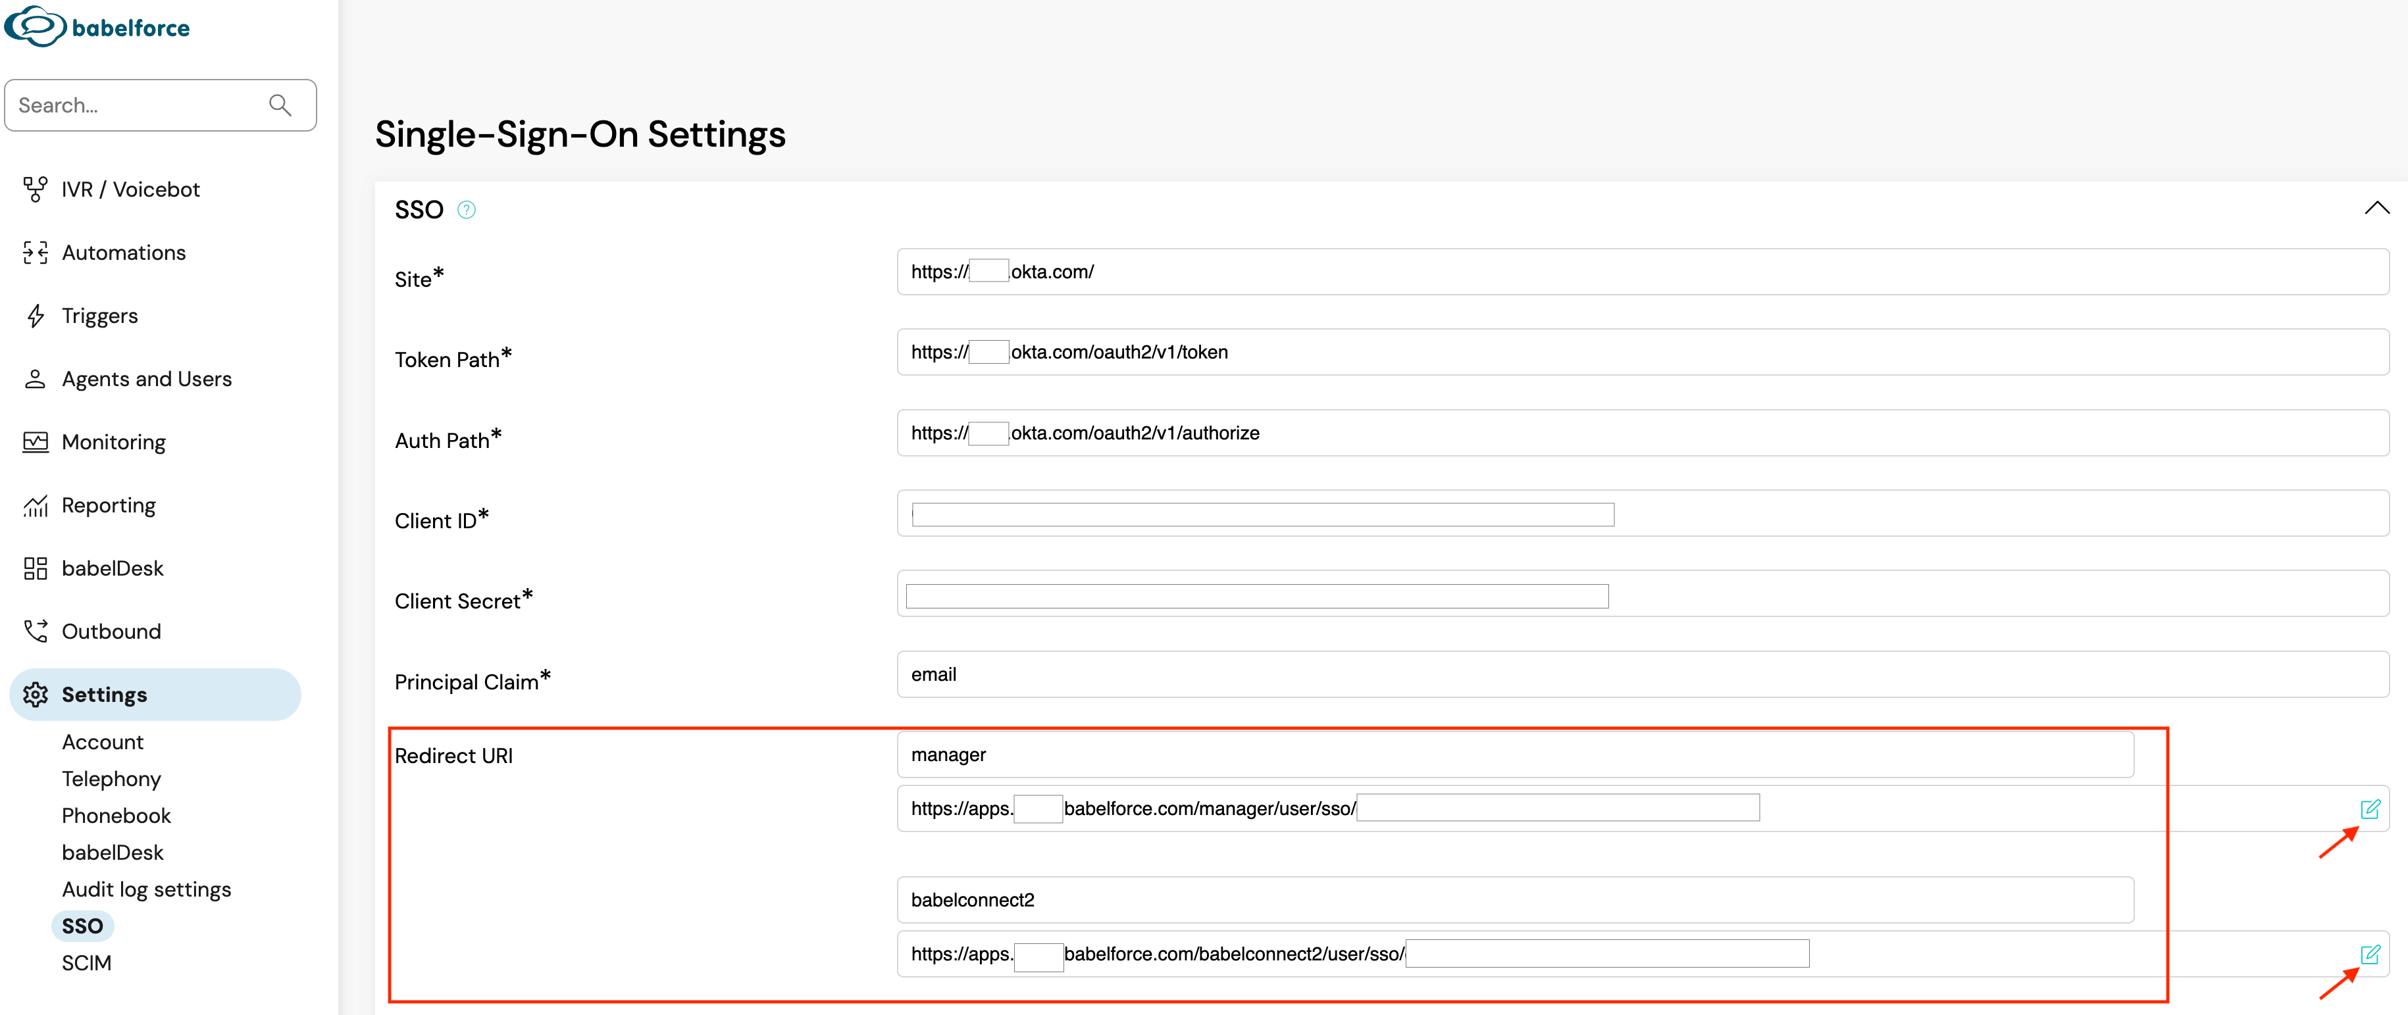This screenshot has width=2408, height=1015.
Task: Click the Principal Claim email field
Action: point(1643,674)
